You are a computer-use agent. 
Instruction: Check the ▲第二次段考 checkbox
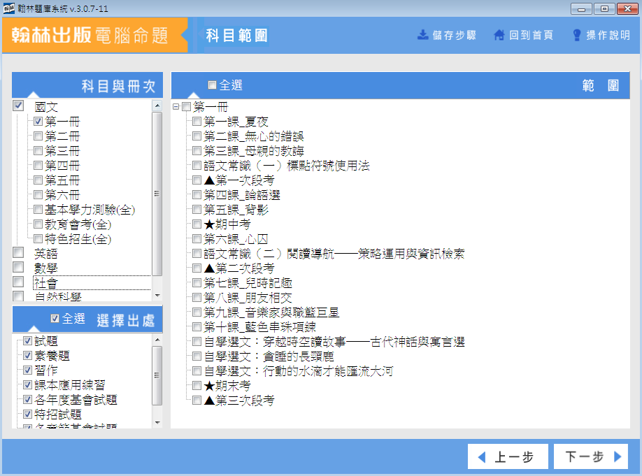(197, 268)
